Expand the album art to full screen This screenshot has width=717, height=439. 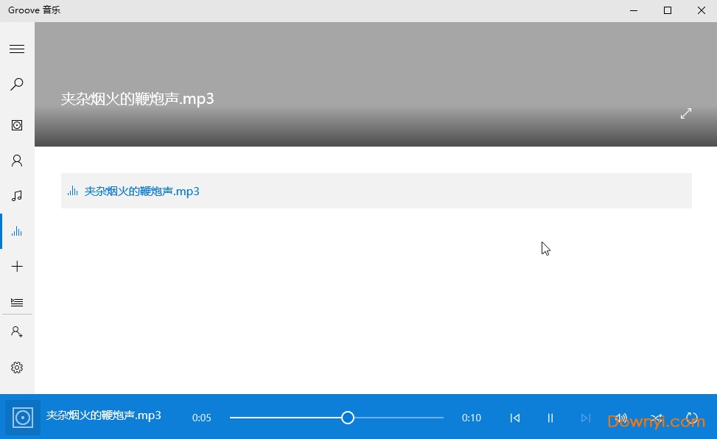point(685,113)
